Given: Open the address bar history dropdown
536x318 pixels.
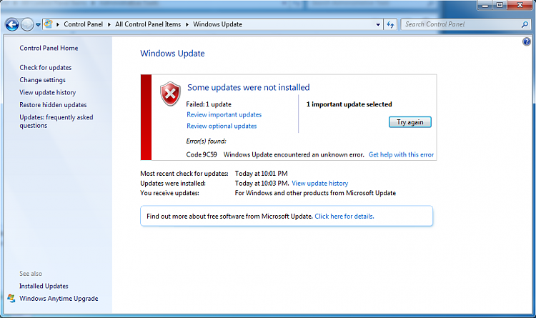Looking at the screenshot, I should [378, 24].
